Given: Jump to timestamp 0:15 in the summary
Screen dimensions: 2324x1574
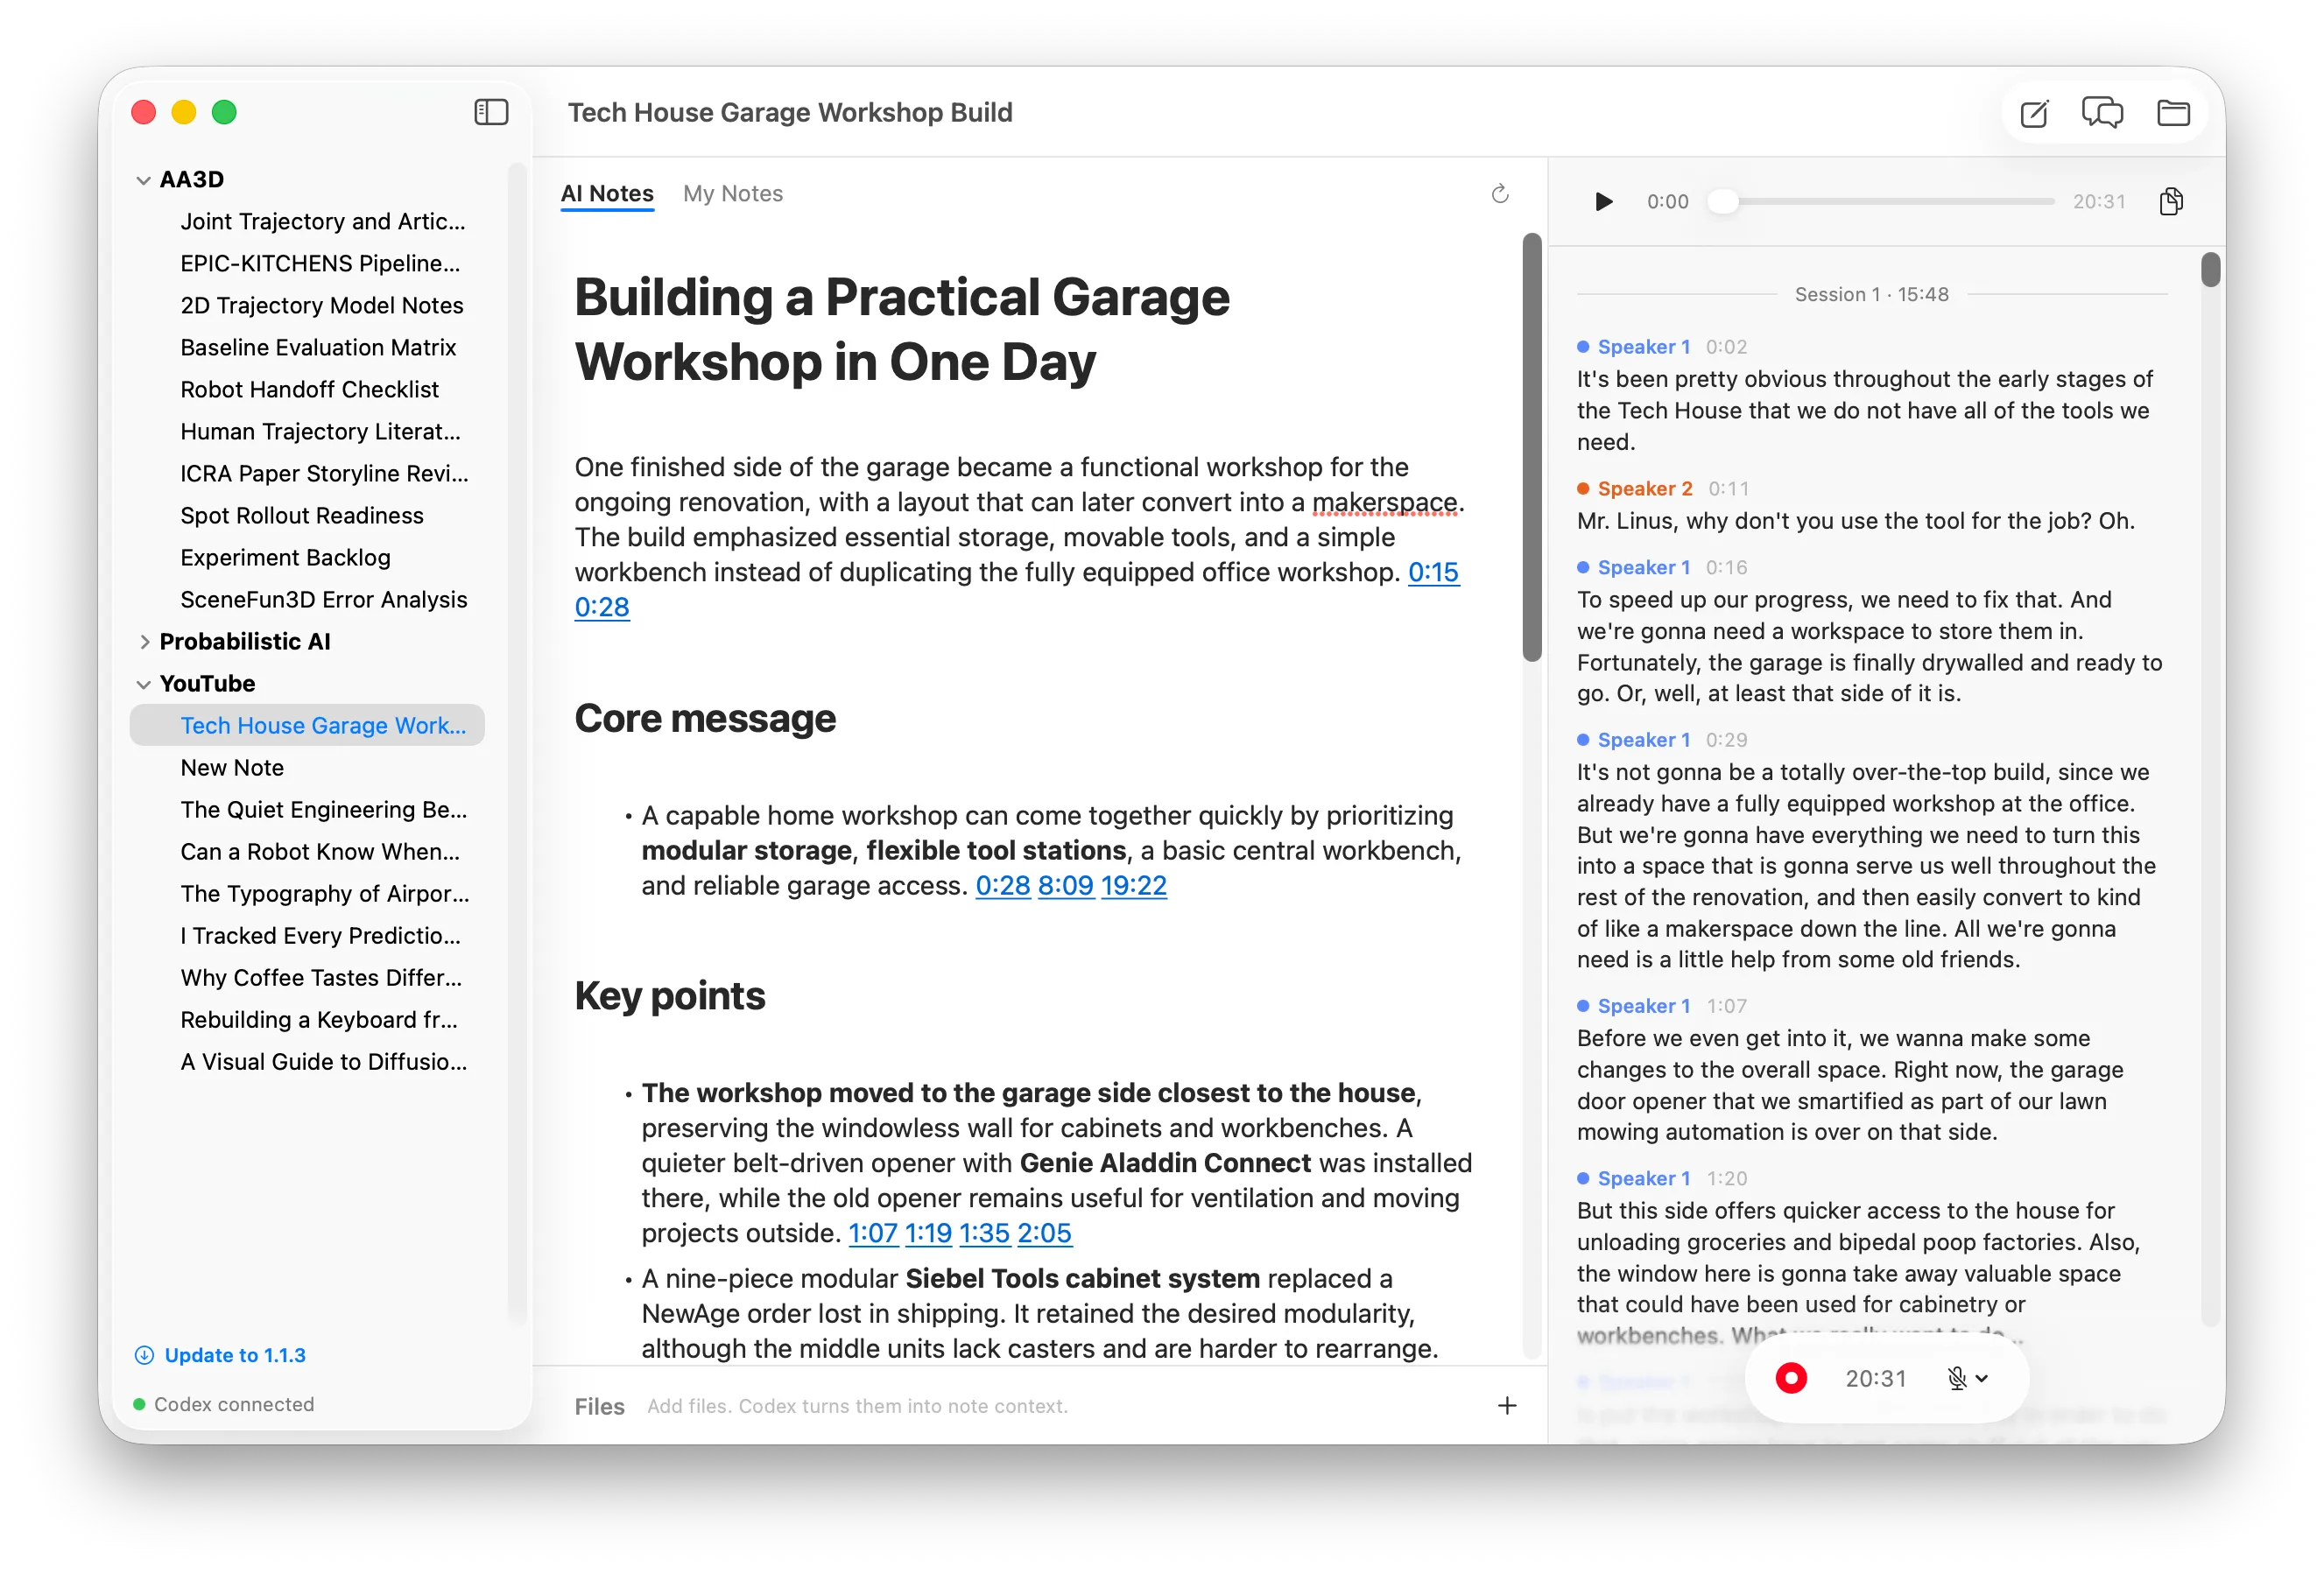Looking at the screenshot, I should point(1433,572).
